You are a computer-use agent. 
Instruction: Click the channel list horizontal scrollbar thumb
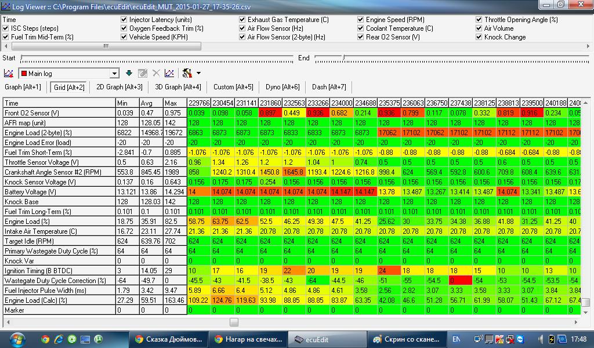[x=106, y=46]
